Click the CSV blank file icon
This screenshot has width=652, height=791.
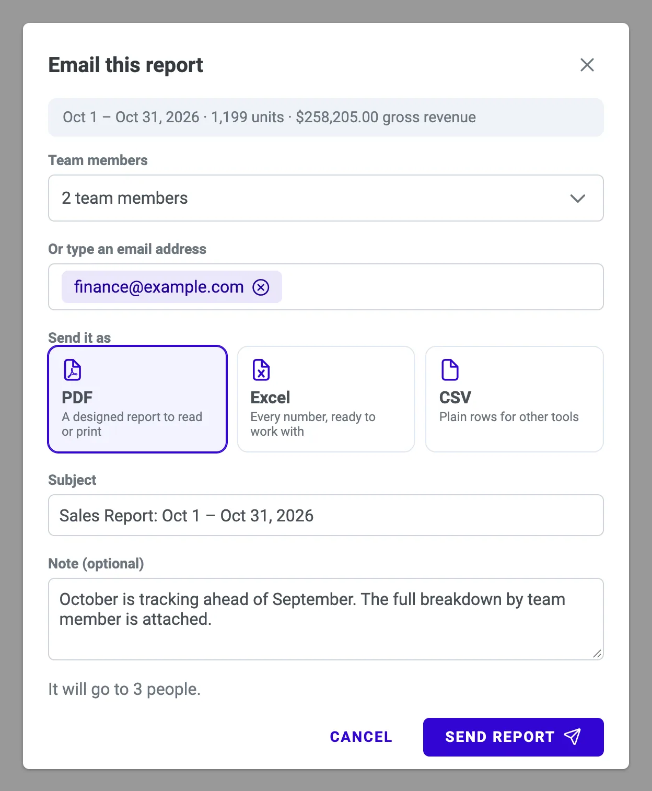click(450, 370)
